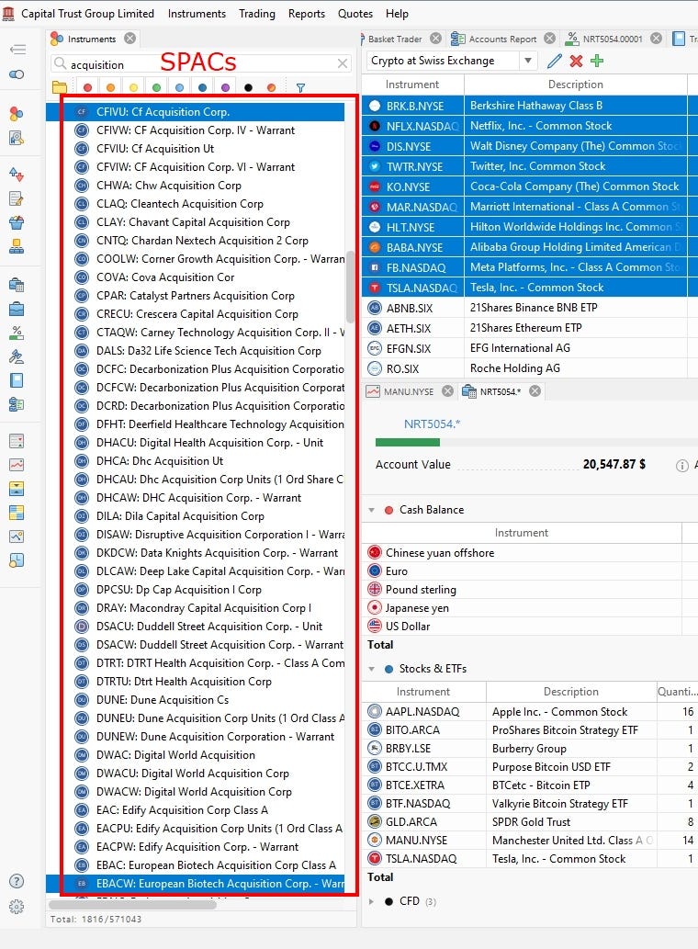Click the info icon next to Account Value
This screenshot has width=698, height=949.
(x=681, y=466)
